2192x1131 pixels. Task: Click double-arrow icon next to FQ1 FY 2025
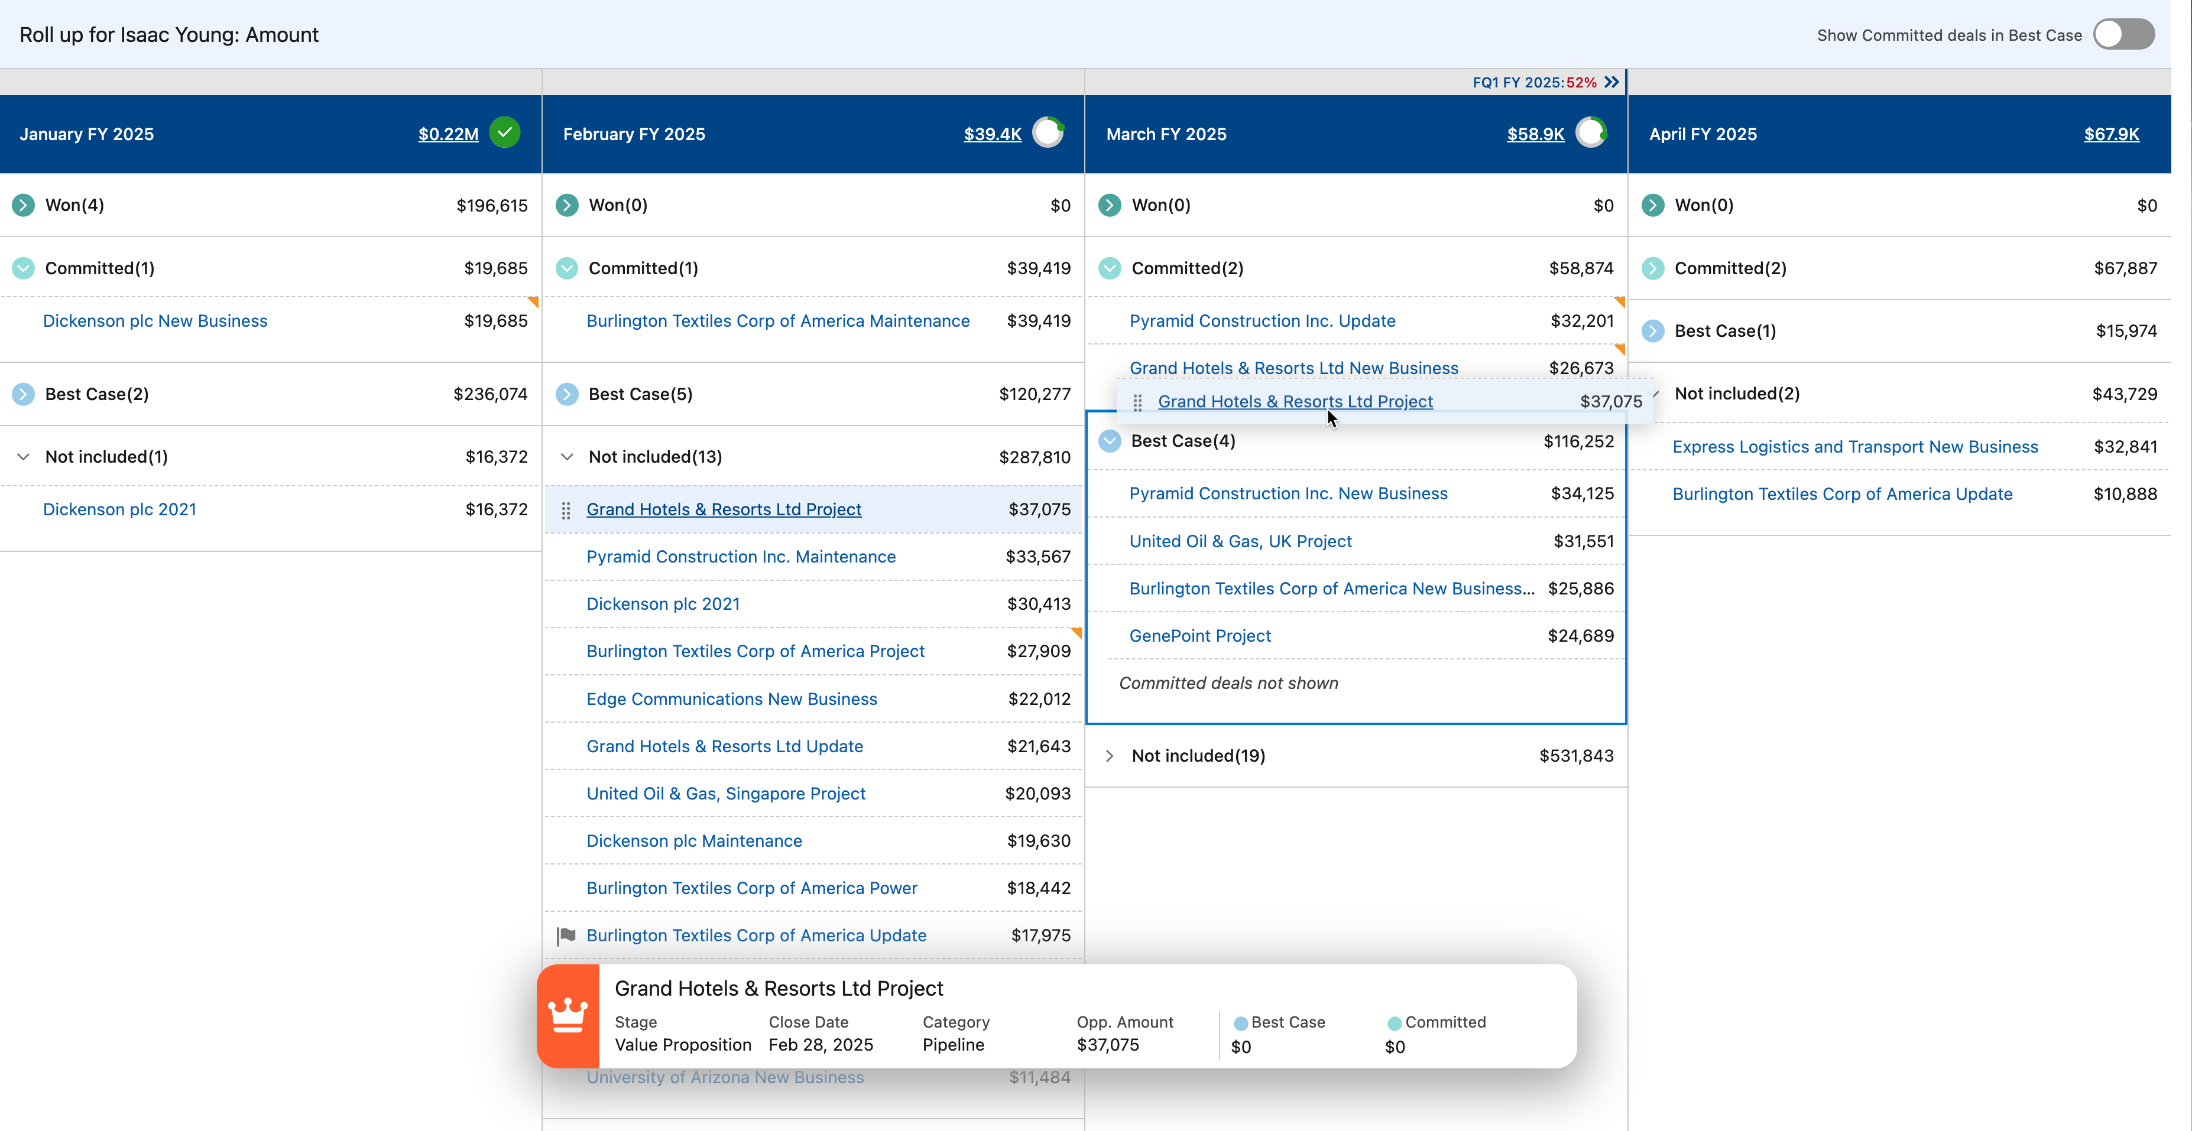pyautogui.click(x=1611, y=83)
